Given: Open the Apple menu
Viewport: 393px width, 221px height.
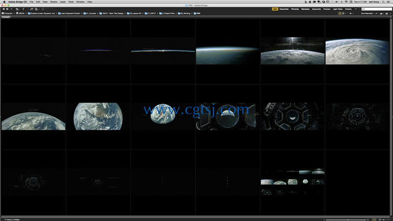Looking at the screenshot, I should [x=4, y=2].
